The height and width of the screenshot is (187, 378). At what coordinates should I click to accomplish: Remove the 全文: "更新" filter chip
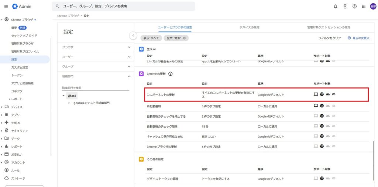click(184, 38)
